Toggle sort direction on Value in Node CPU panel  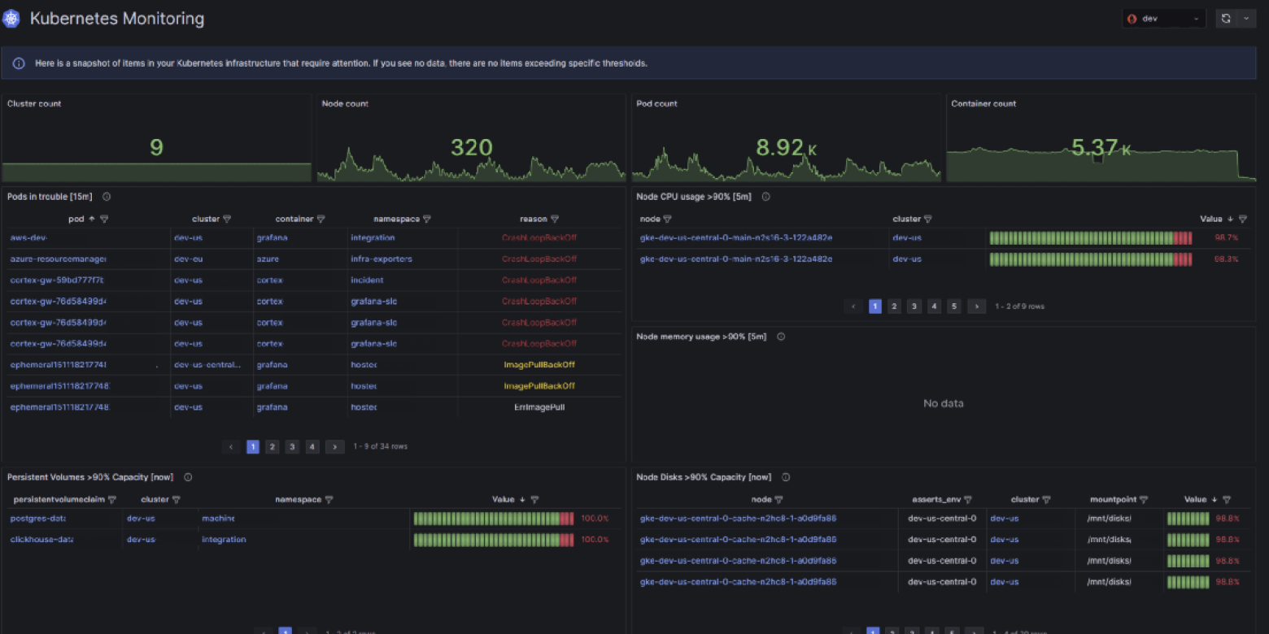1228,219
